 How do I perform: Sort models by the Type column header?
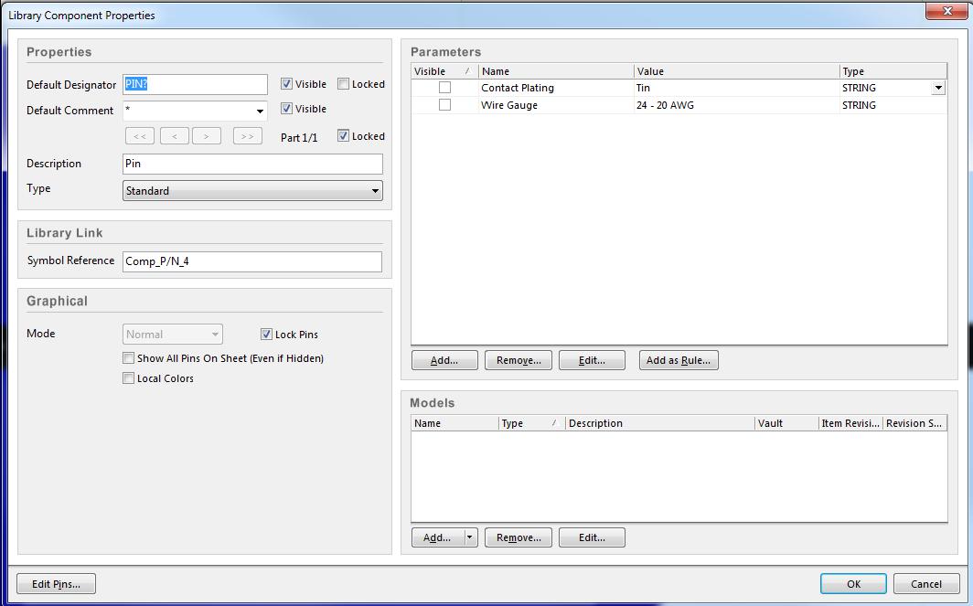click(x=525, y=423)
